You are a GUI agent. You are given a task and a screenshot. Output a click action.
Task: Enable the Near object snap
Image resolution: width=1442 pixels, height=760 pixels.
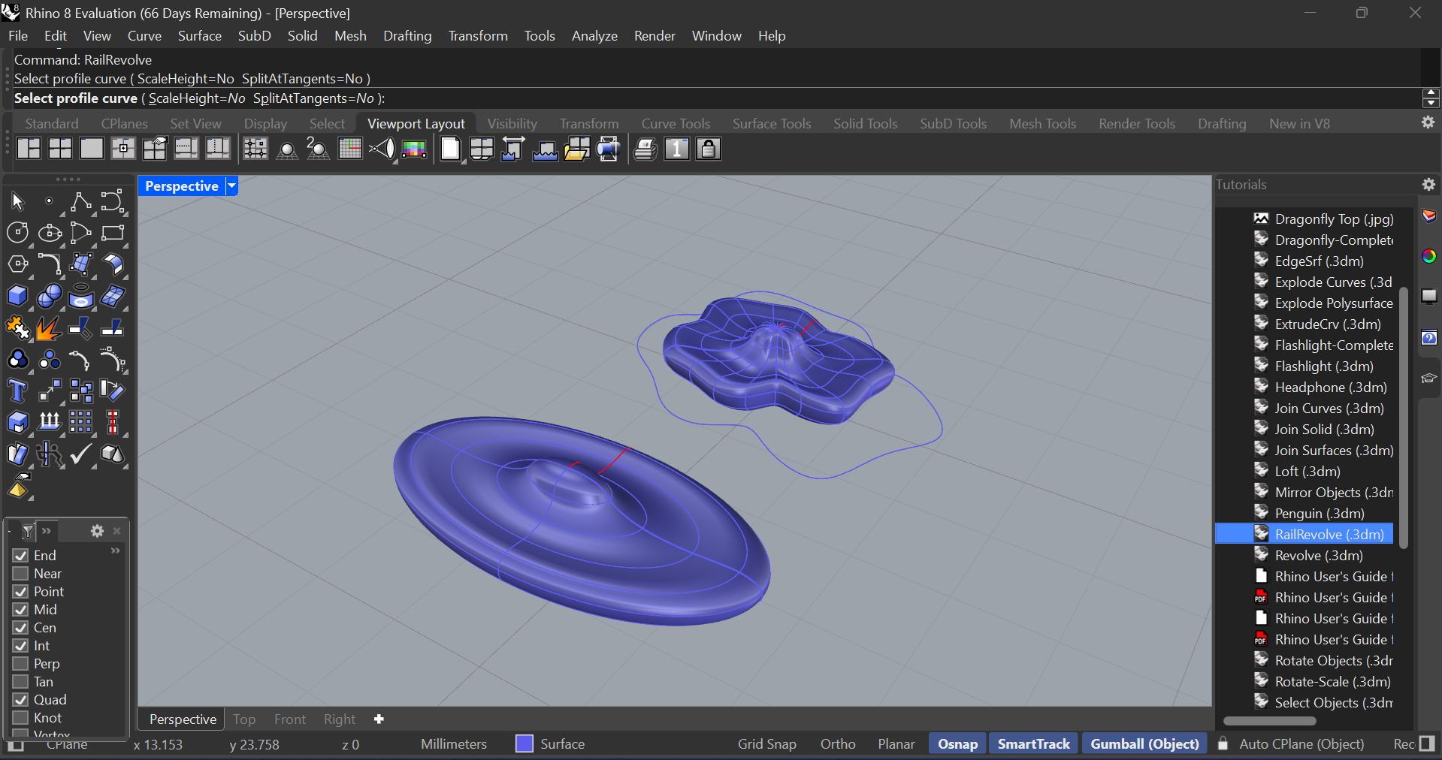[x=20, y=574]
